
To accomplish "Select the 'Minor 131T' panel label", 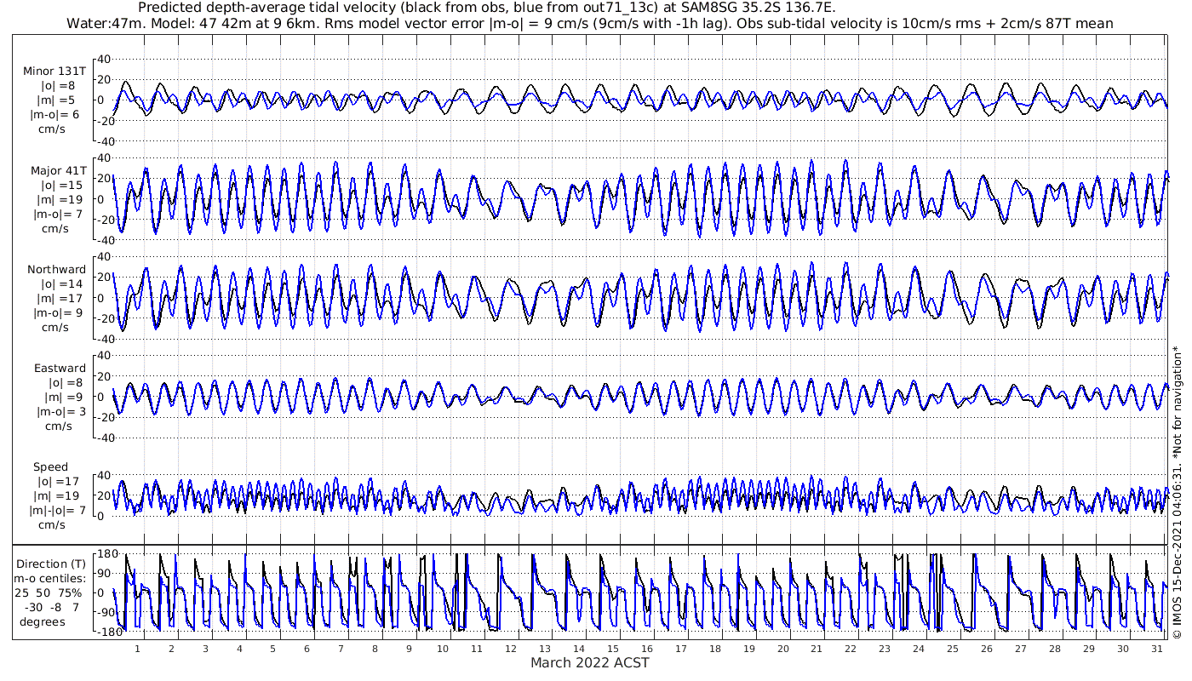I will 54,72.
